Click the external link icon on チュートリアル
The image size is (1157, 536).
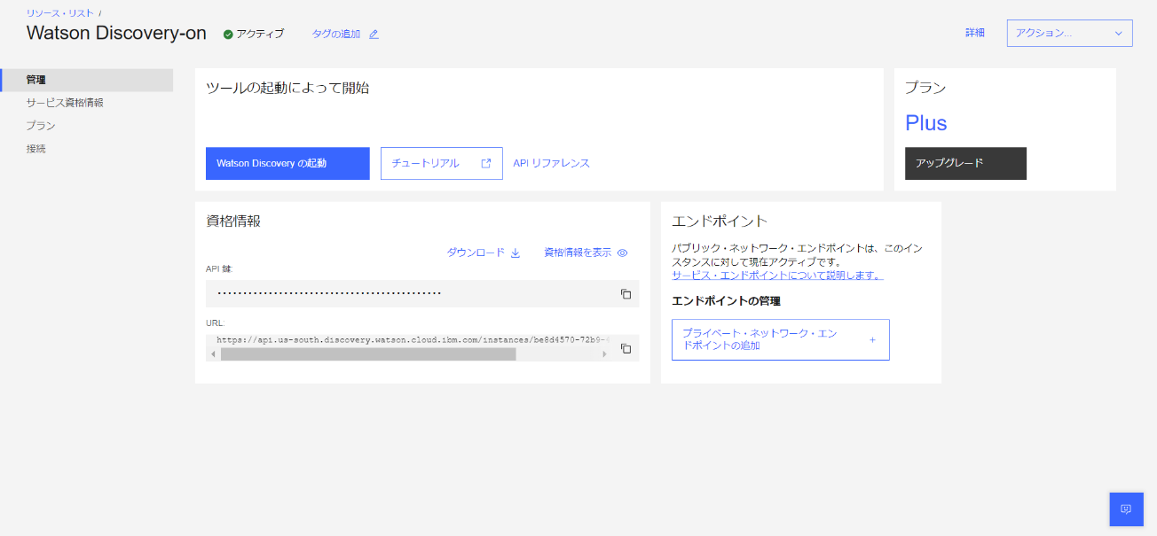pyautogui.click(x=486, y=163)
